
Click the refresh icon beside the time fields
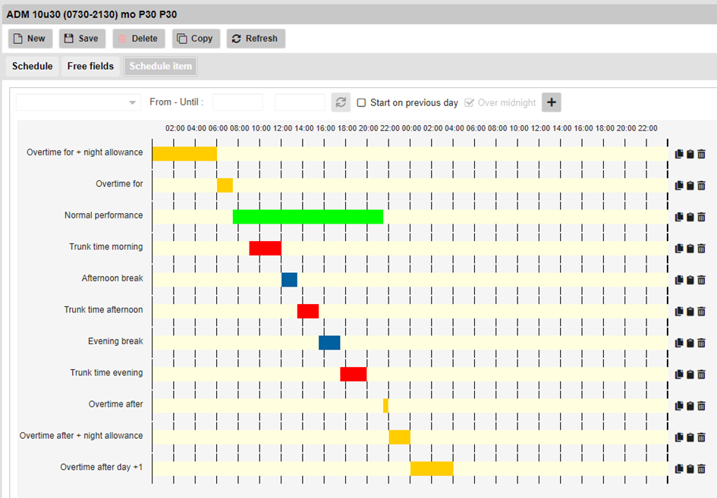(341, 102)
